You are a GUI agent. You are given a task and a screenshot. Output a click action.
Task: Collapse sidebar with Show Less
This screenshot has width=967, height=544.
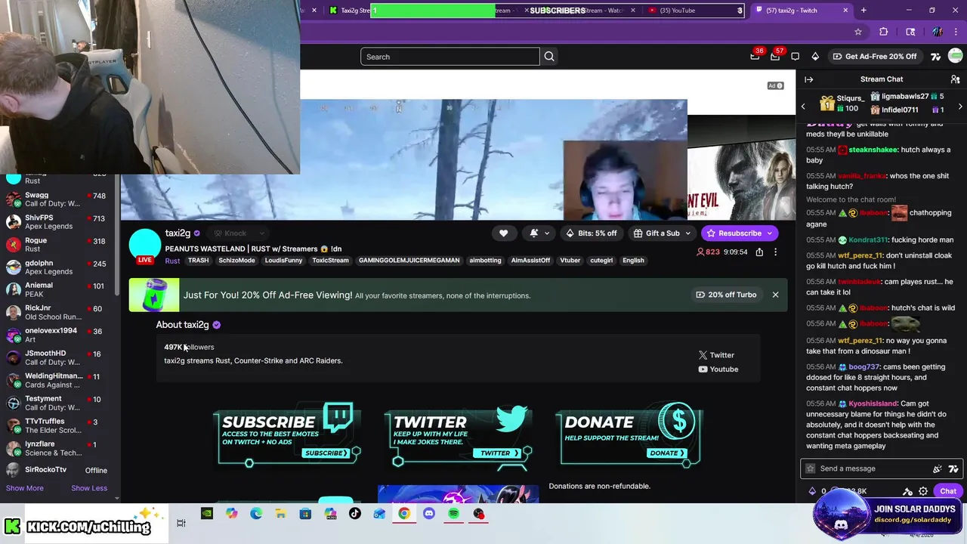coord(89,488)
